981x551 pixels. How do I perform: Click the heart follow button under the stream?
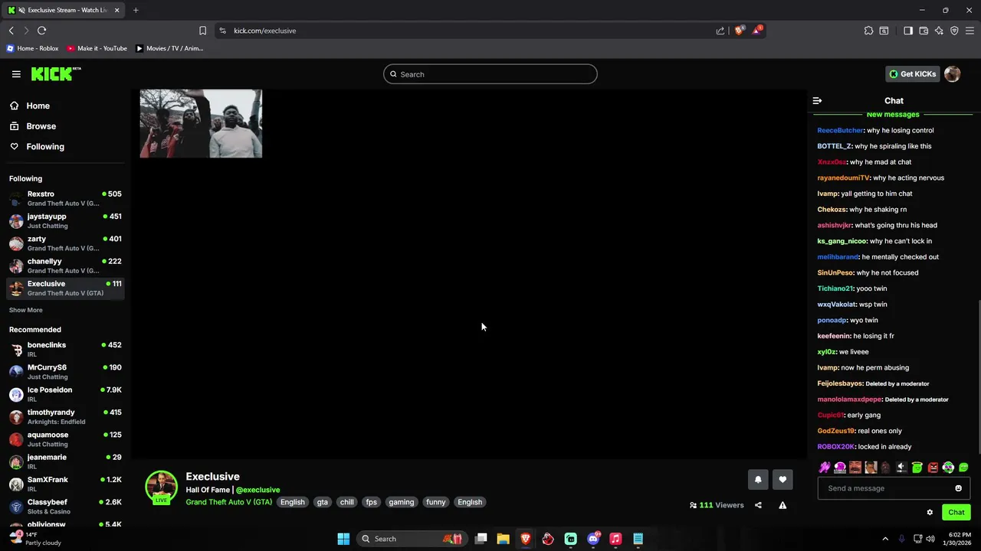click(x=783, y=480)
